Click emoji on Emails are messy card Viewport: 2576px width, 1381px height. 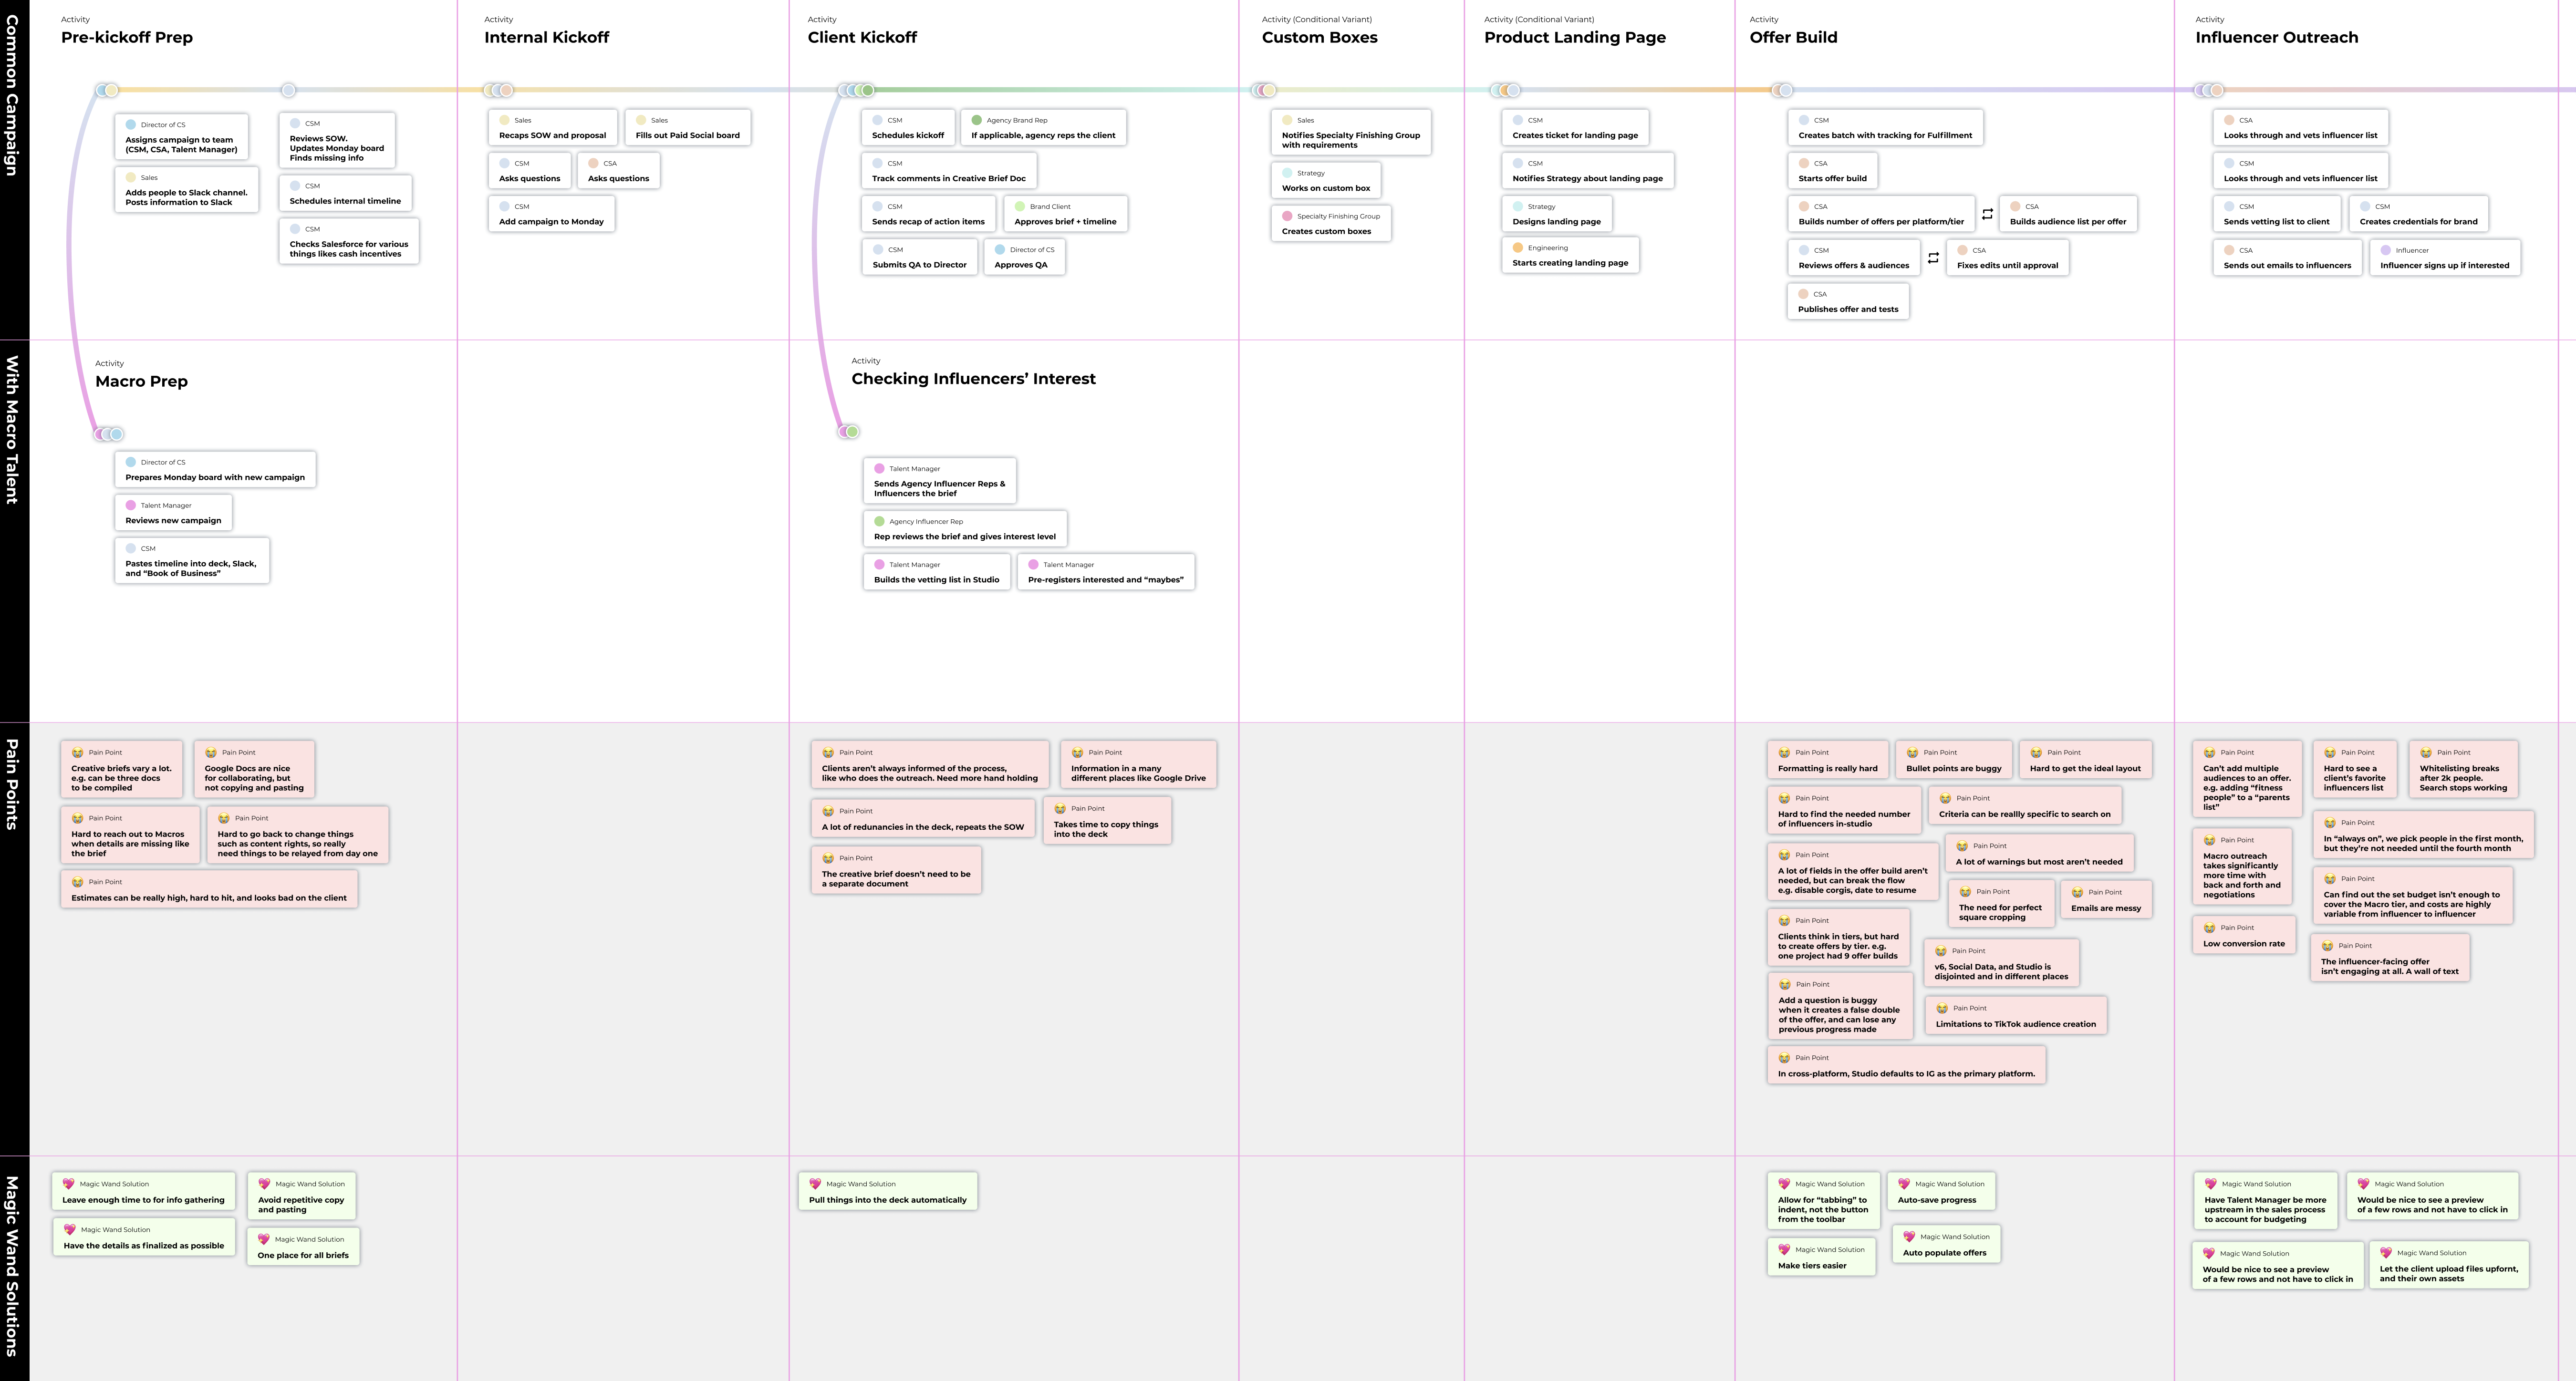click(x=2077, y=893)
